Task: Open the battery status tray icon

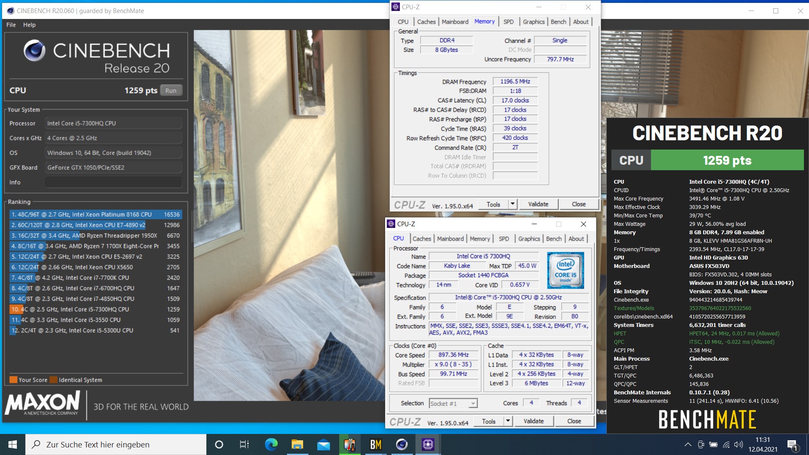Action: [713, 444]
